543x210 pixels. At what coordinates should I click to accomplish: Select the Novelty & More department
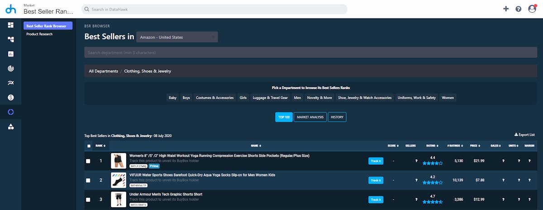coord(319,97)
